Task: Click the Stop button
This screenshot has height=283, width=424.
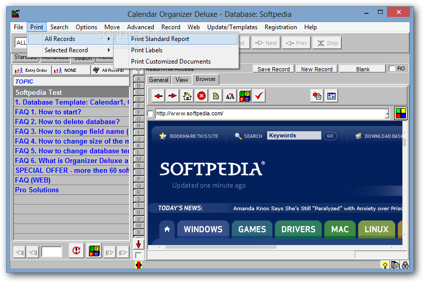Action: click(x=327, y=43)
